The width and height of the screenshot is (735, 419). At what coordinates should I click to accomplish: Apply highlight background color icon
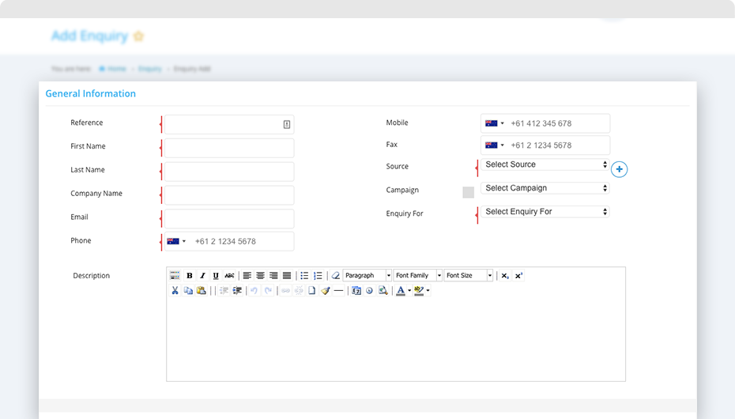point(419,291)
